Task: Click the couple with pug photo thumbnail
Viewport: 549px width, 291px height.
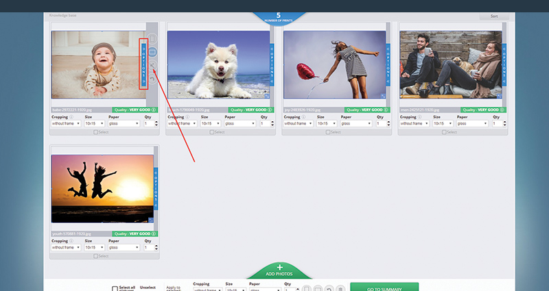Action: pyautogui.click(x=451, y=64)
